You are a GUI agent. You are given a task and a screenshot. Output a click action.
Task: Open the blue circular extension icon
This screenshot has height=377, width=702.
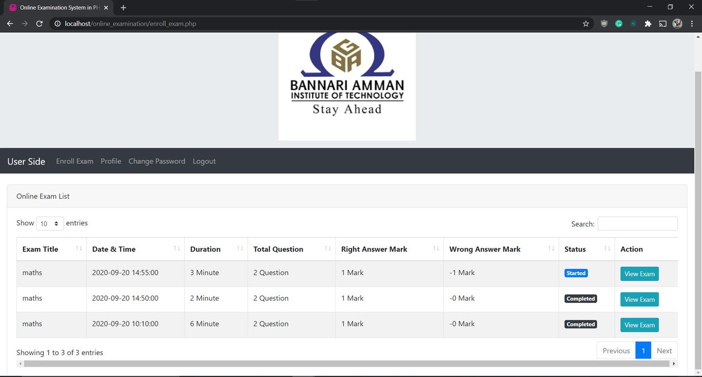tap(633, 23)
